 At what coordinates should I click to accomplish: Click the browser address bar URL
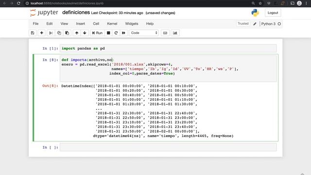pos(67,3)
